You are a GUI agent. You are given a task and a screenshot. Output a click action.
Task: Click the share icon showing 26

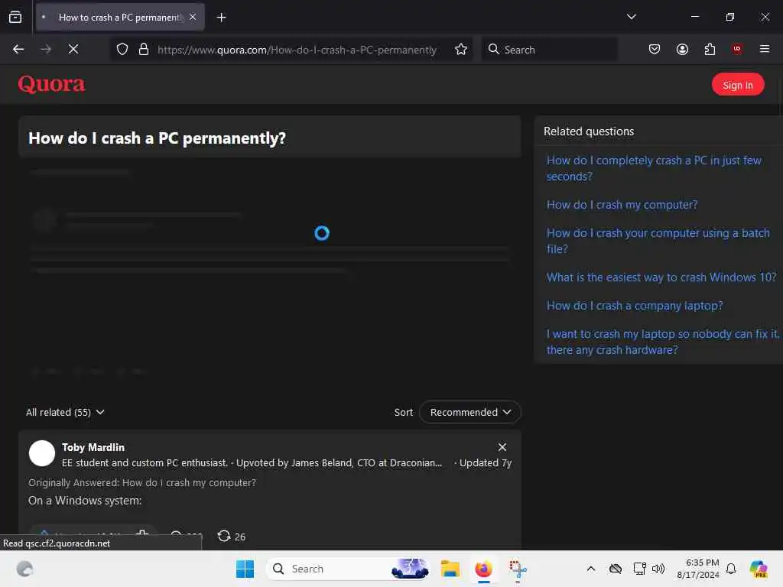231,537
